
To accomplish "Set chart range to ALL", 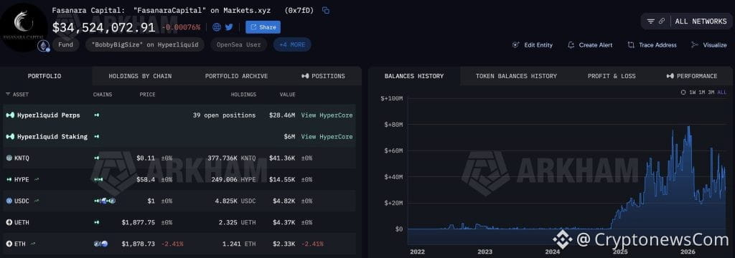I will (x=722, y=92).
